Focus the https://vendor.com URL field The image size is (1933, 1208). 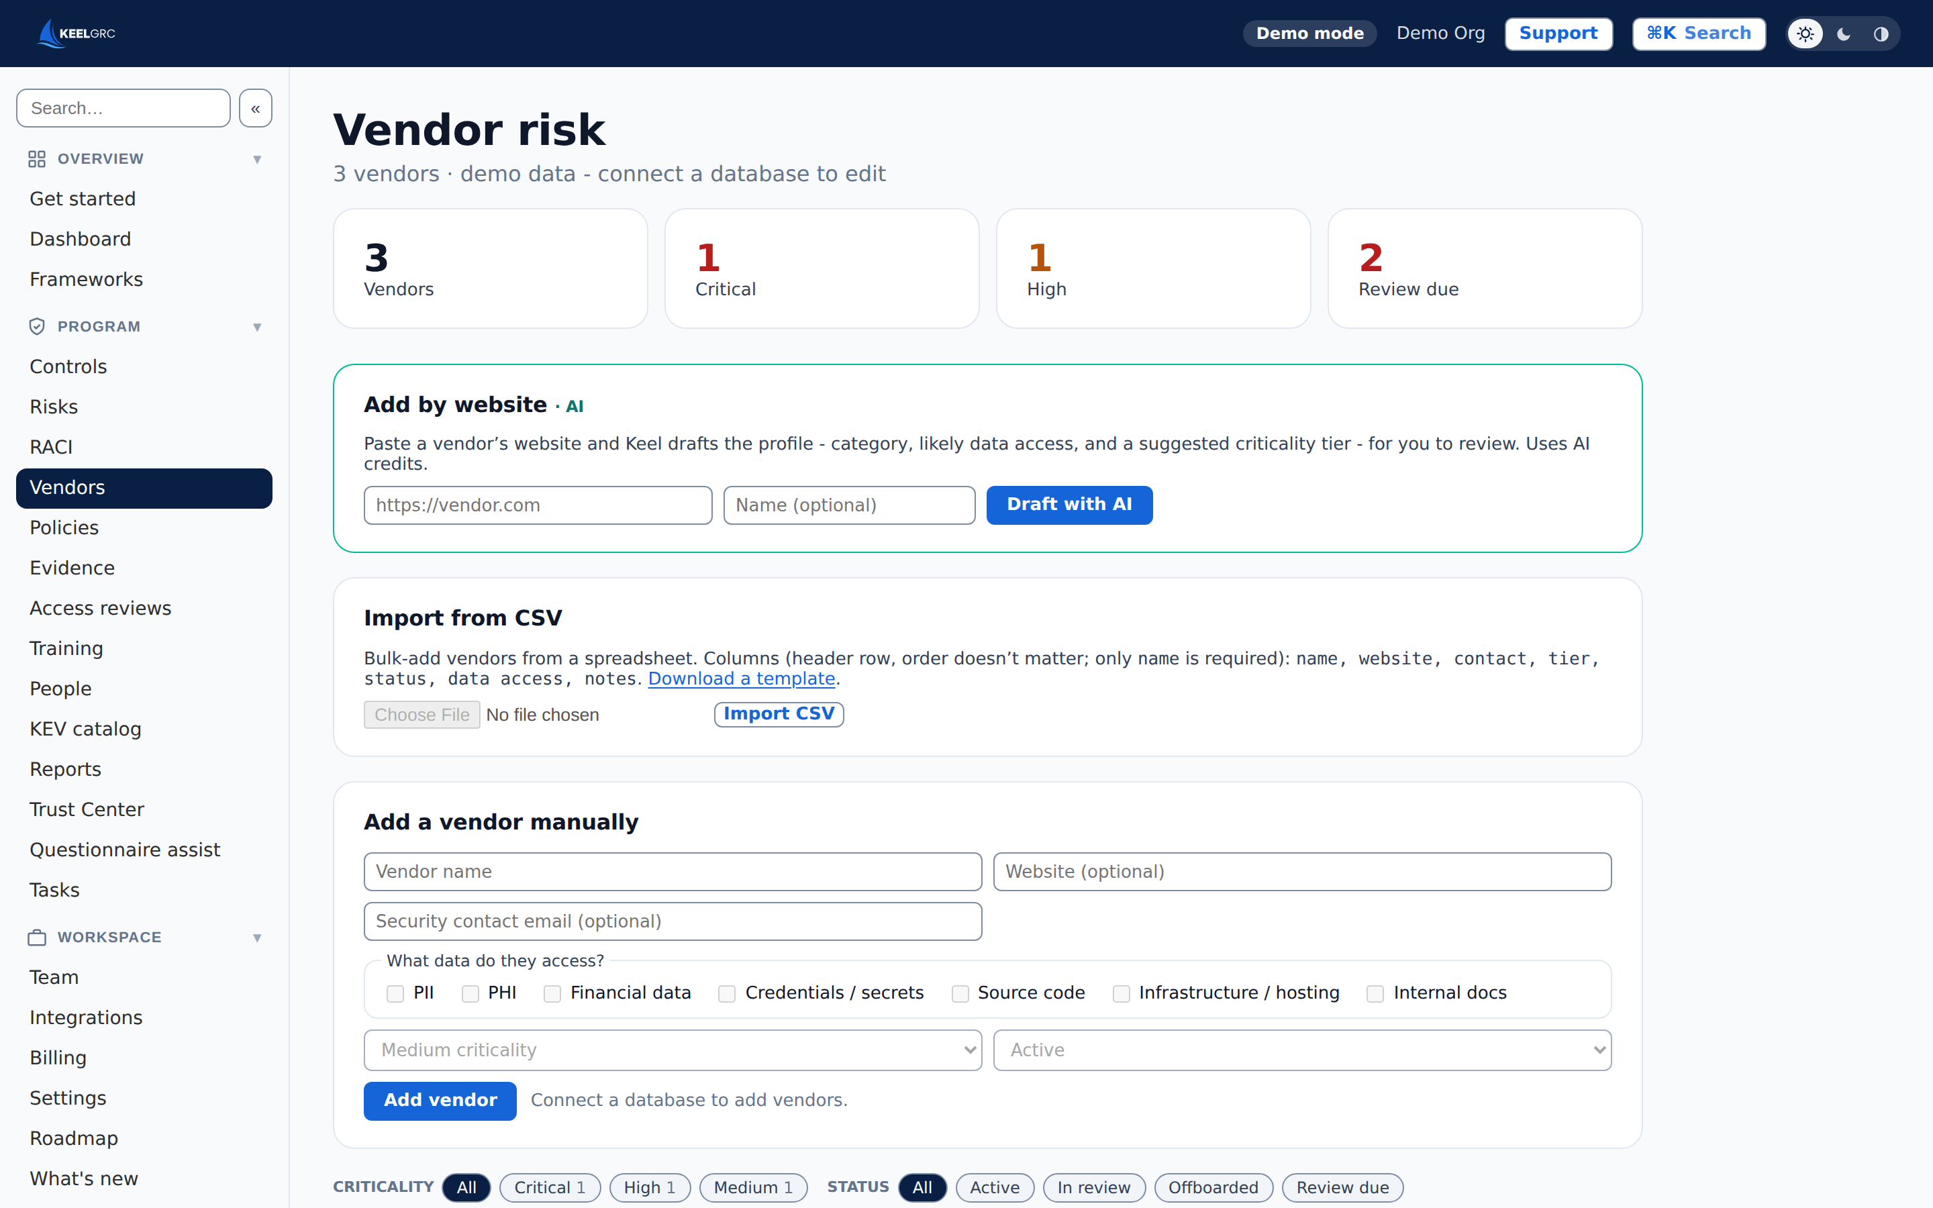coord(538,505)
